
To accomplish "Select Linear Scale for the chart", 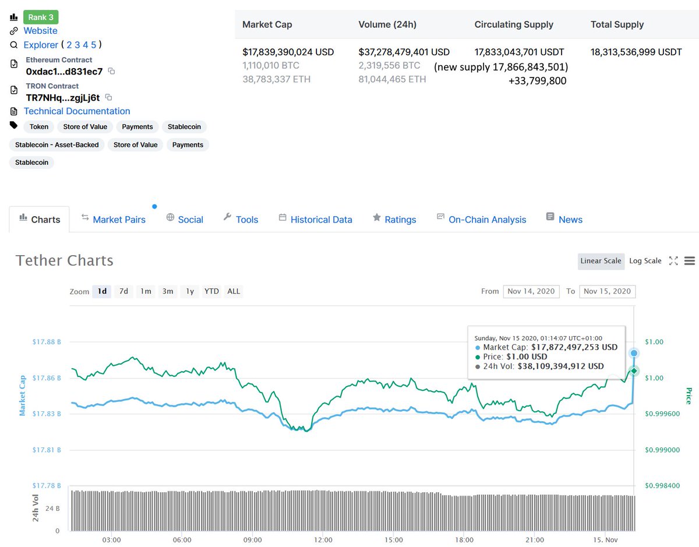I will click(601, 261).
